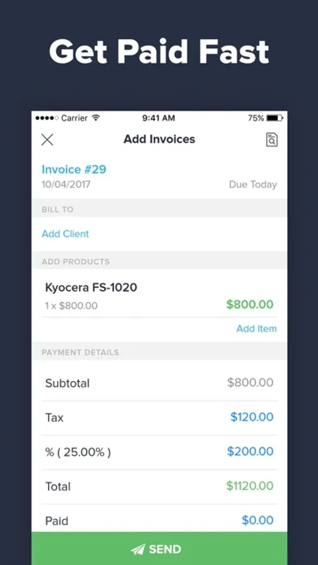
Task: Tap the carrier signal dots
Action: (47, 118)
